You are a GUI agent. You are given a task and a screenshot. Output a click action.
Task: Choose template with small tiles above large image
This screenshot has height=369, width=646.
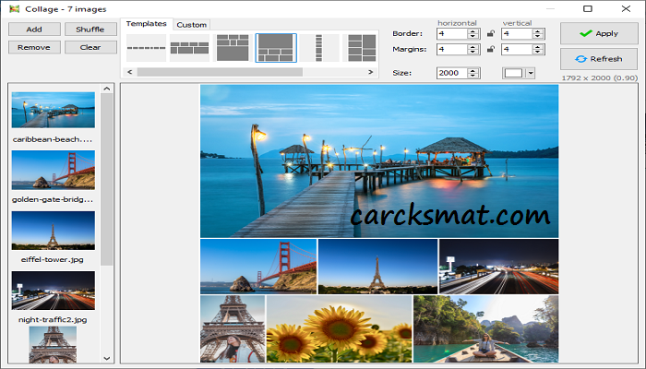point(233,48)
